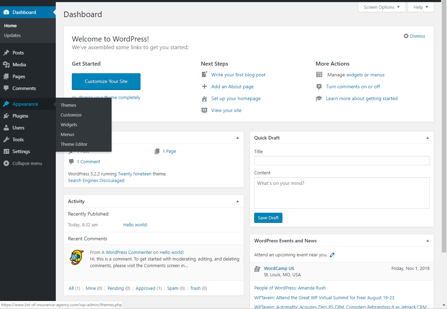Click the WordCamp US event icon
Viewport: 447px width, 309px height.
[x=257, y=269]
